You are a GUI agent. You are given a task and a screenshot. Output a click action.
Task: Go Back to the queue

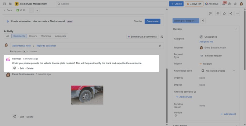(8, 10)
